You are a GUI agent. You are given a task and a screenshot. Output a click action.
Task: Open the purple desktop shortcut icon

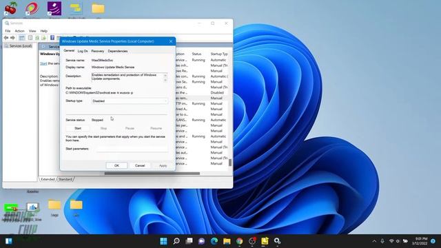pyautogui.click(x=54, y=8)
